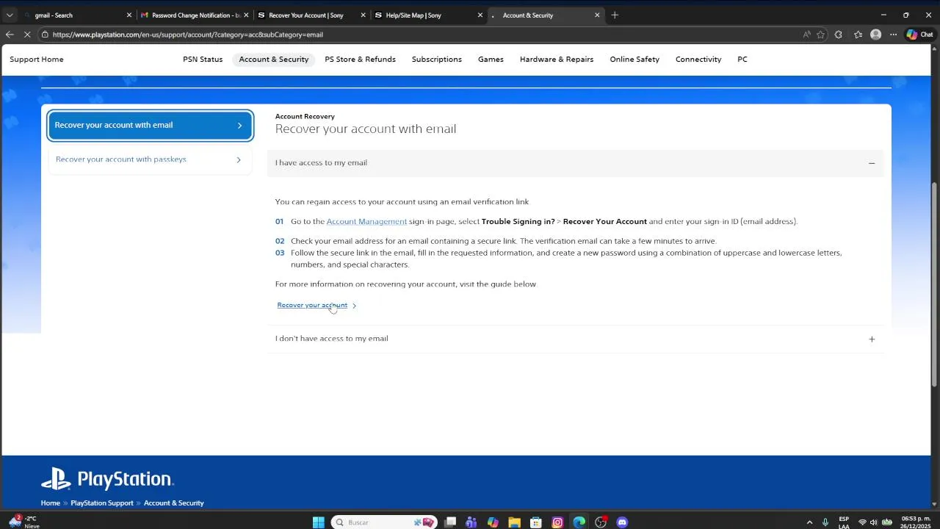Open Microsoft Store from taskbar
Viewport: 940px width, 529px height.
click(536, 522)
